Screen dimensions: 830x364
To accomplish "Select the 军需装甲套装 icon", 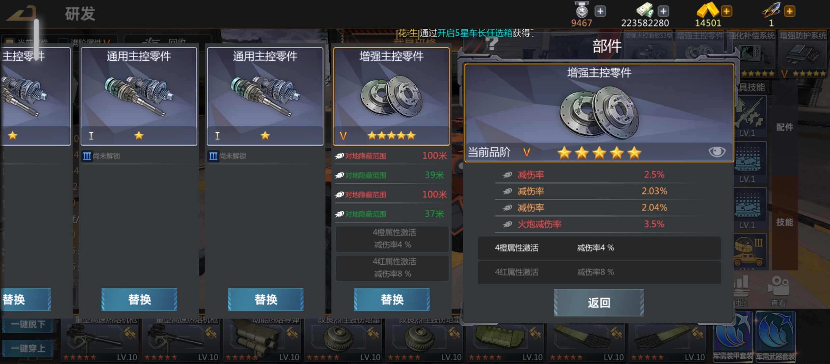I will point(733,336).
